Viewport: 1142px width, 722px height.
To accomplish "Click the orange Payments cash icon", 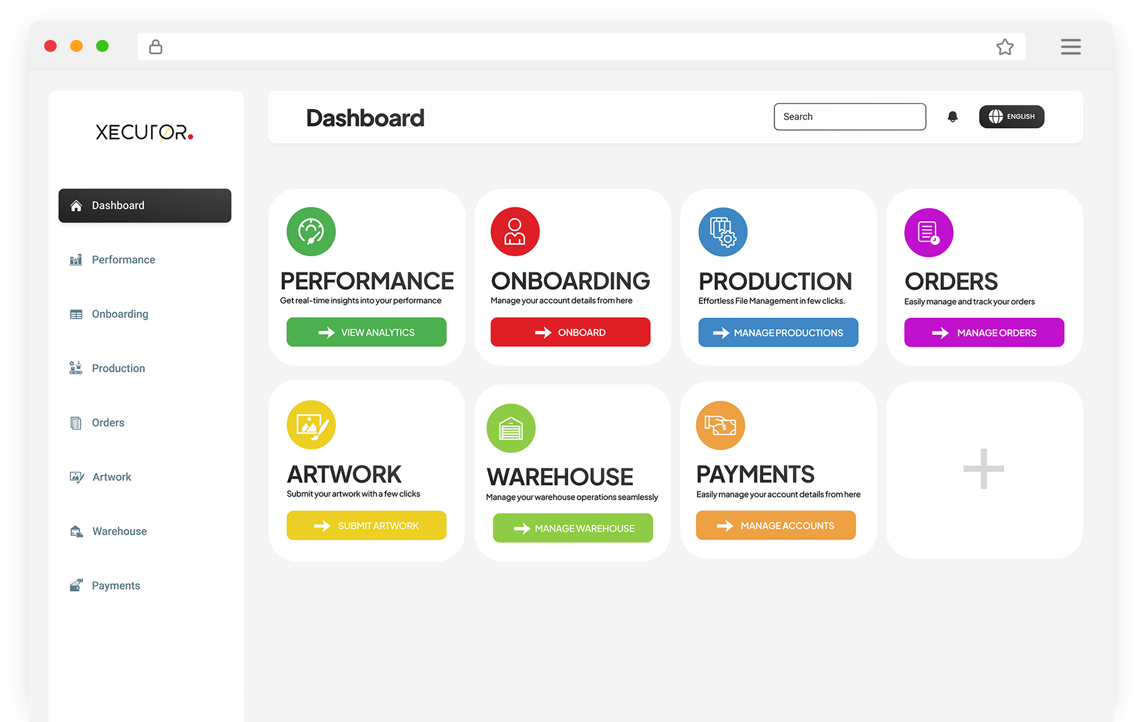I will (720, 425).
